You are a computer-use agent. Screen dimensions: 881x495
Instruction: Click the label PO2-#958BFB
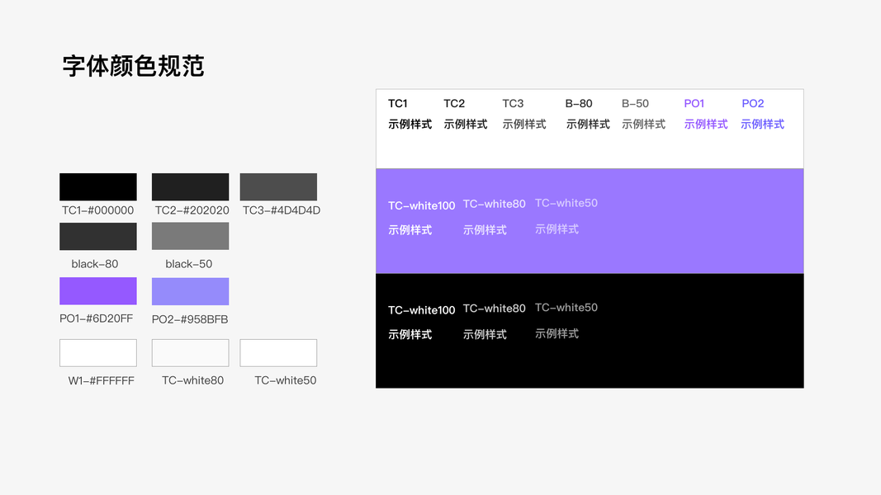pyautogui.click(x=190, y=319)
